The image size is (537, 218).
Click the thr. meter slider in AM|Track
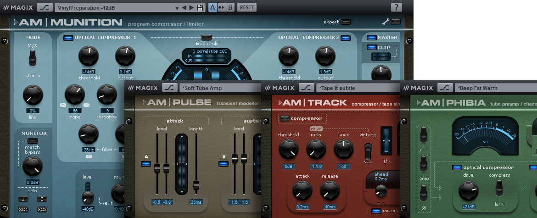(x=386, y=141)
